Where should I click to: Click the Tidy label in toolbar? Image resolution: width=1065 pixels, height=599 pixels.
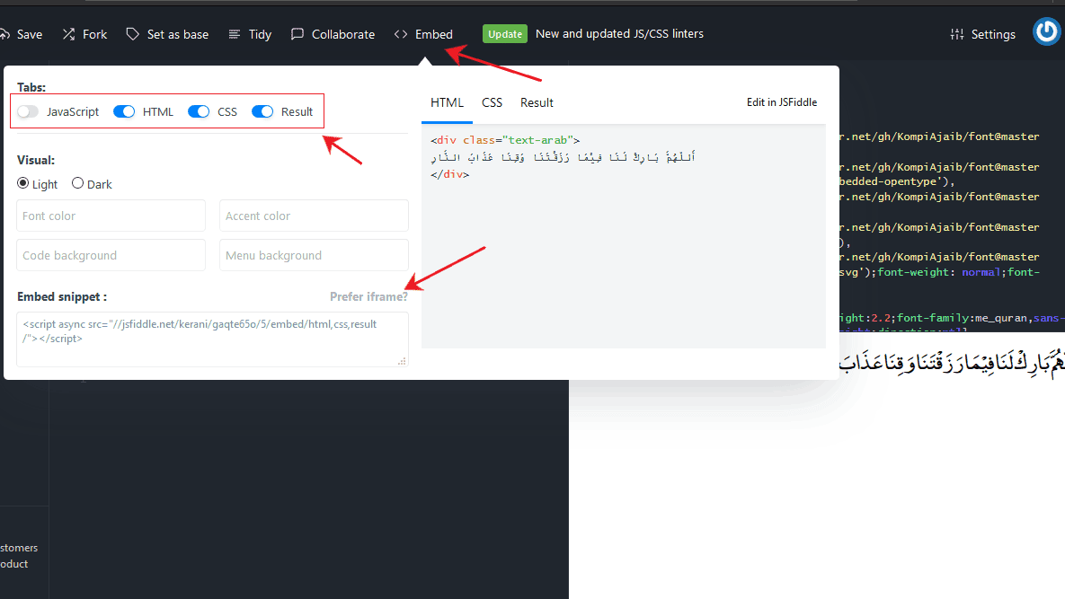(260, 34)
